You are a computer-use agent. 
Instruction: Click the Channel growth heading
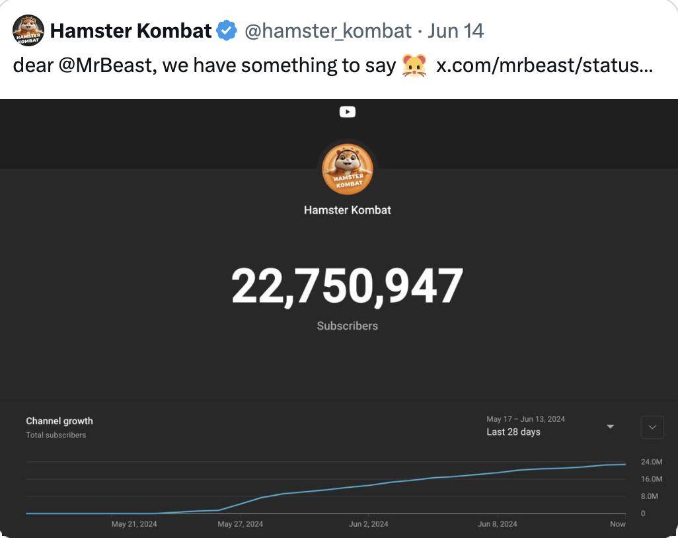coord(59,421)
